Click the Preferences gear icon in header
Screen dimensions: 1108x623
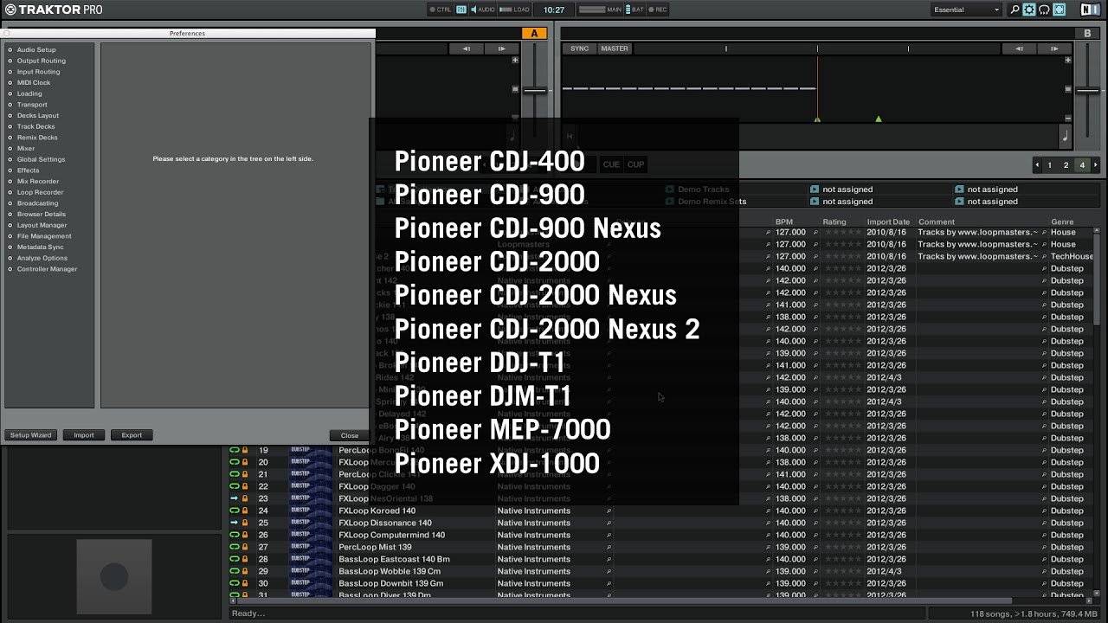coord(1029,10)
